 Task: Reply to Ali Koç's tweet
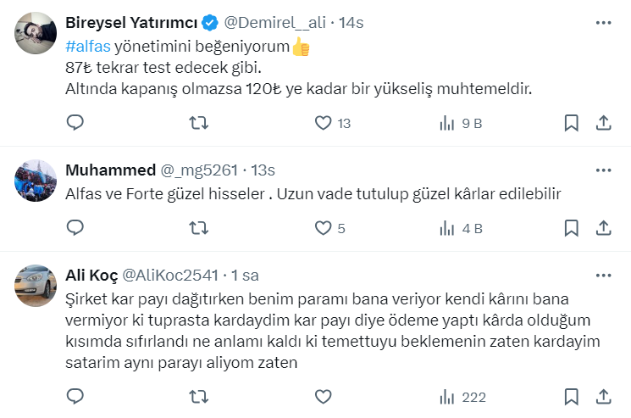[x=75, y=396]
